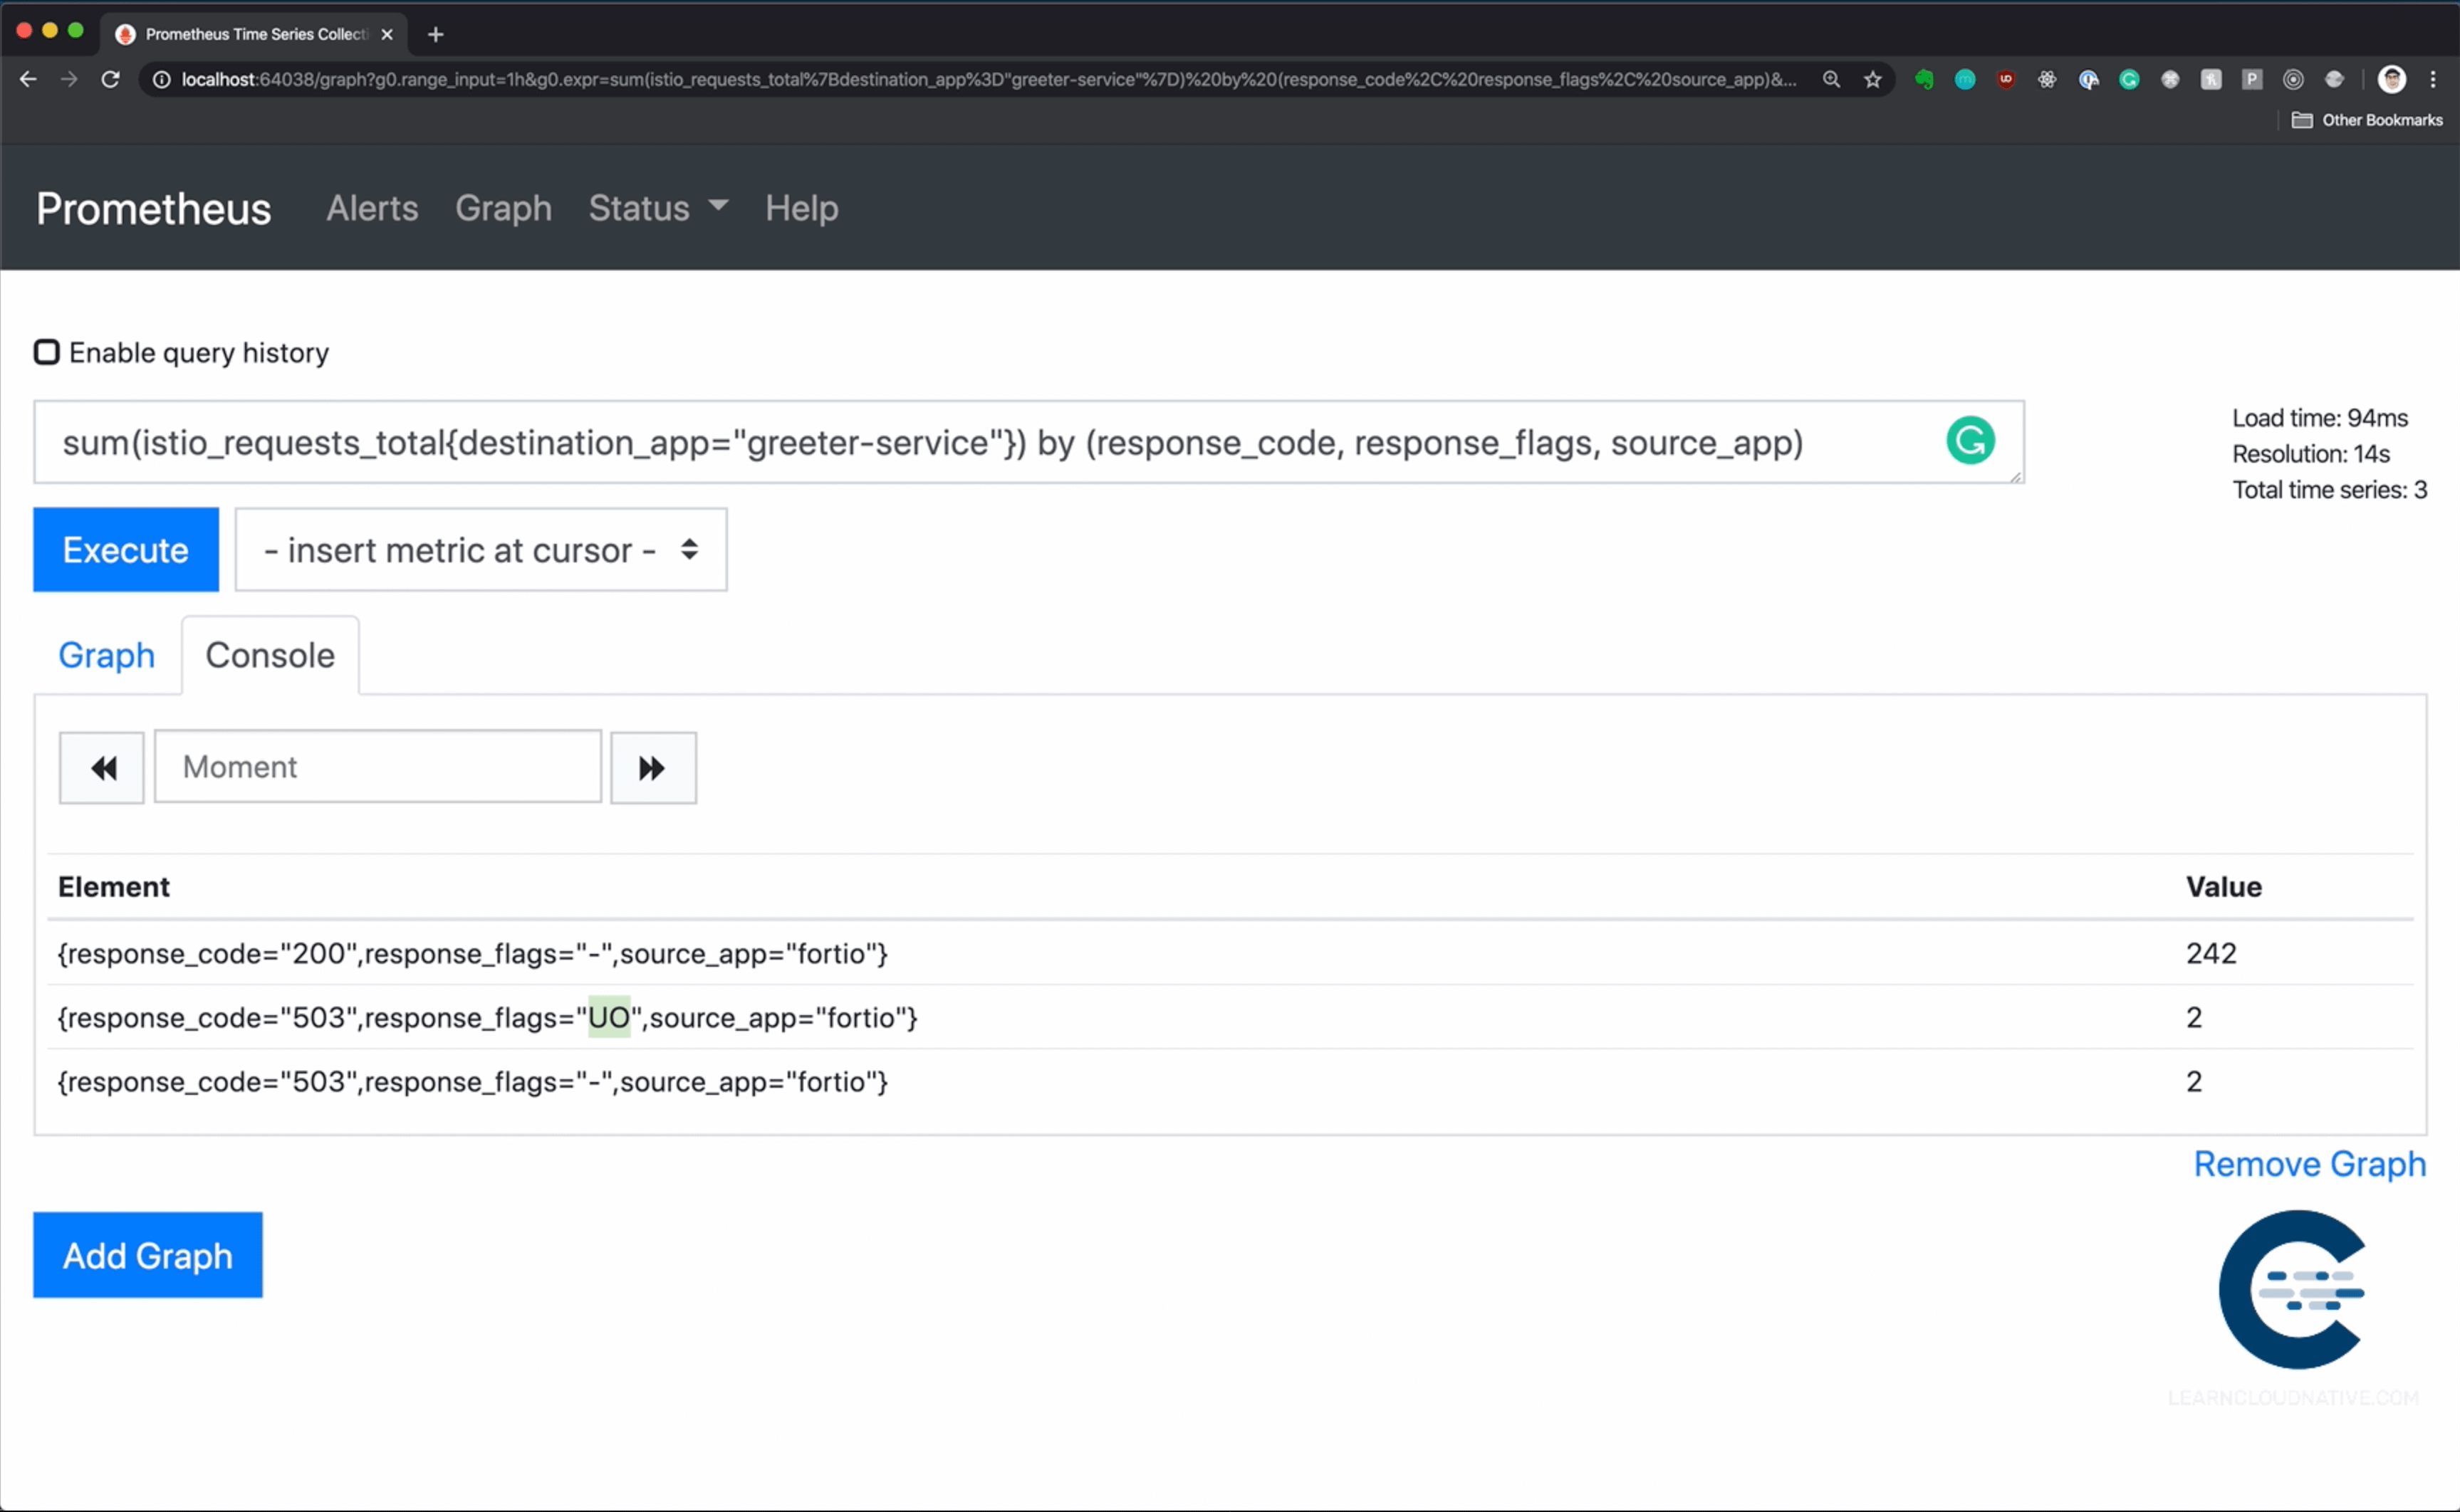The image size is (2460, 1512).
Task: Click the 'Total time series: 3' text
Action: tap(2329, 490)
